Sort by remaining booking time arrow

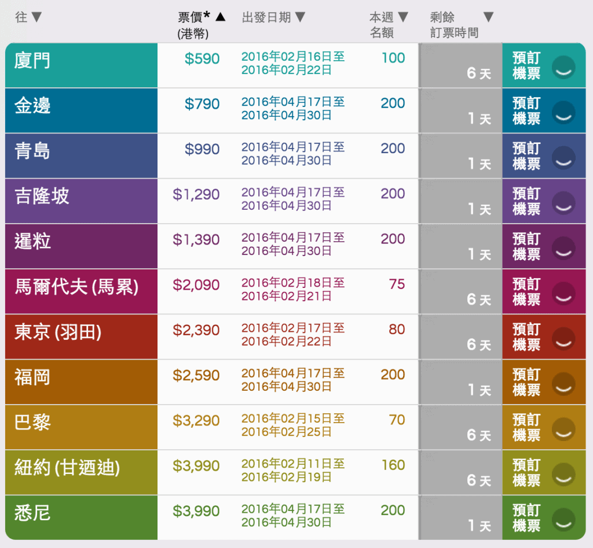(x=488, y=17)
